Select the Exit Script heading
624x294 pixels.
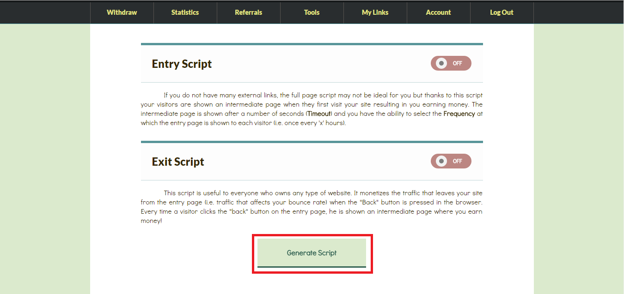(x=178, y=162)
